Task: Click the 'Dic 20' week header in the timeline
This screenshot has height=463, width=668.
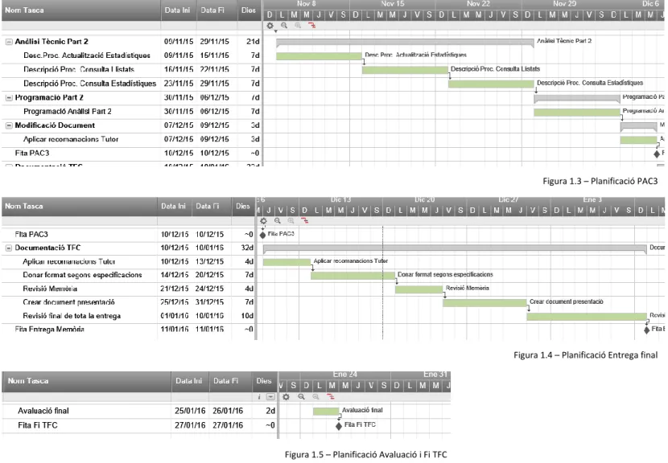Action: (425, 199)
